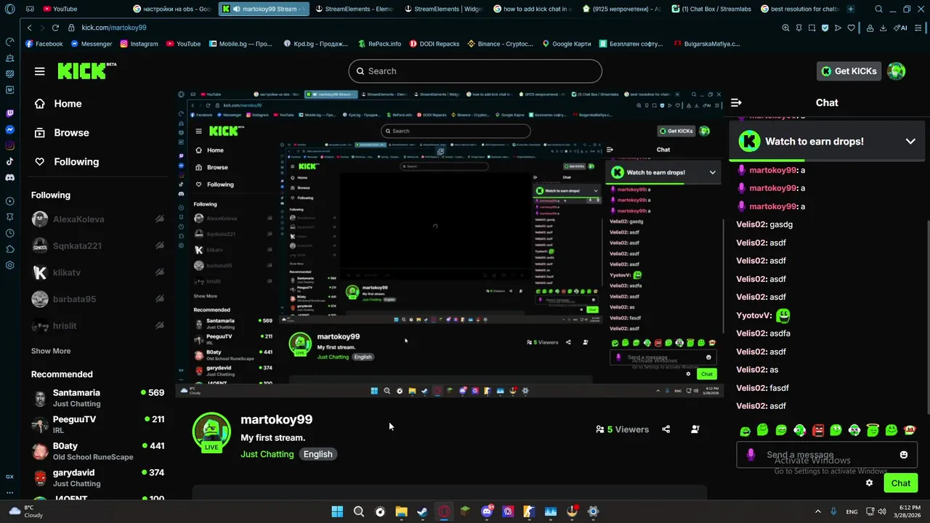The width and height of the screenshot is (930, 523).
Task: Open the browser zoom icon in address bar
Action: 785,28
